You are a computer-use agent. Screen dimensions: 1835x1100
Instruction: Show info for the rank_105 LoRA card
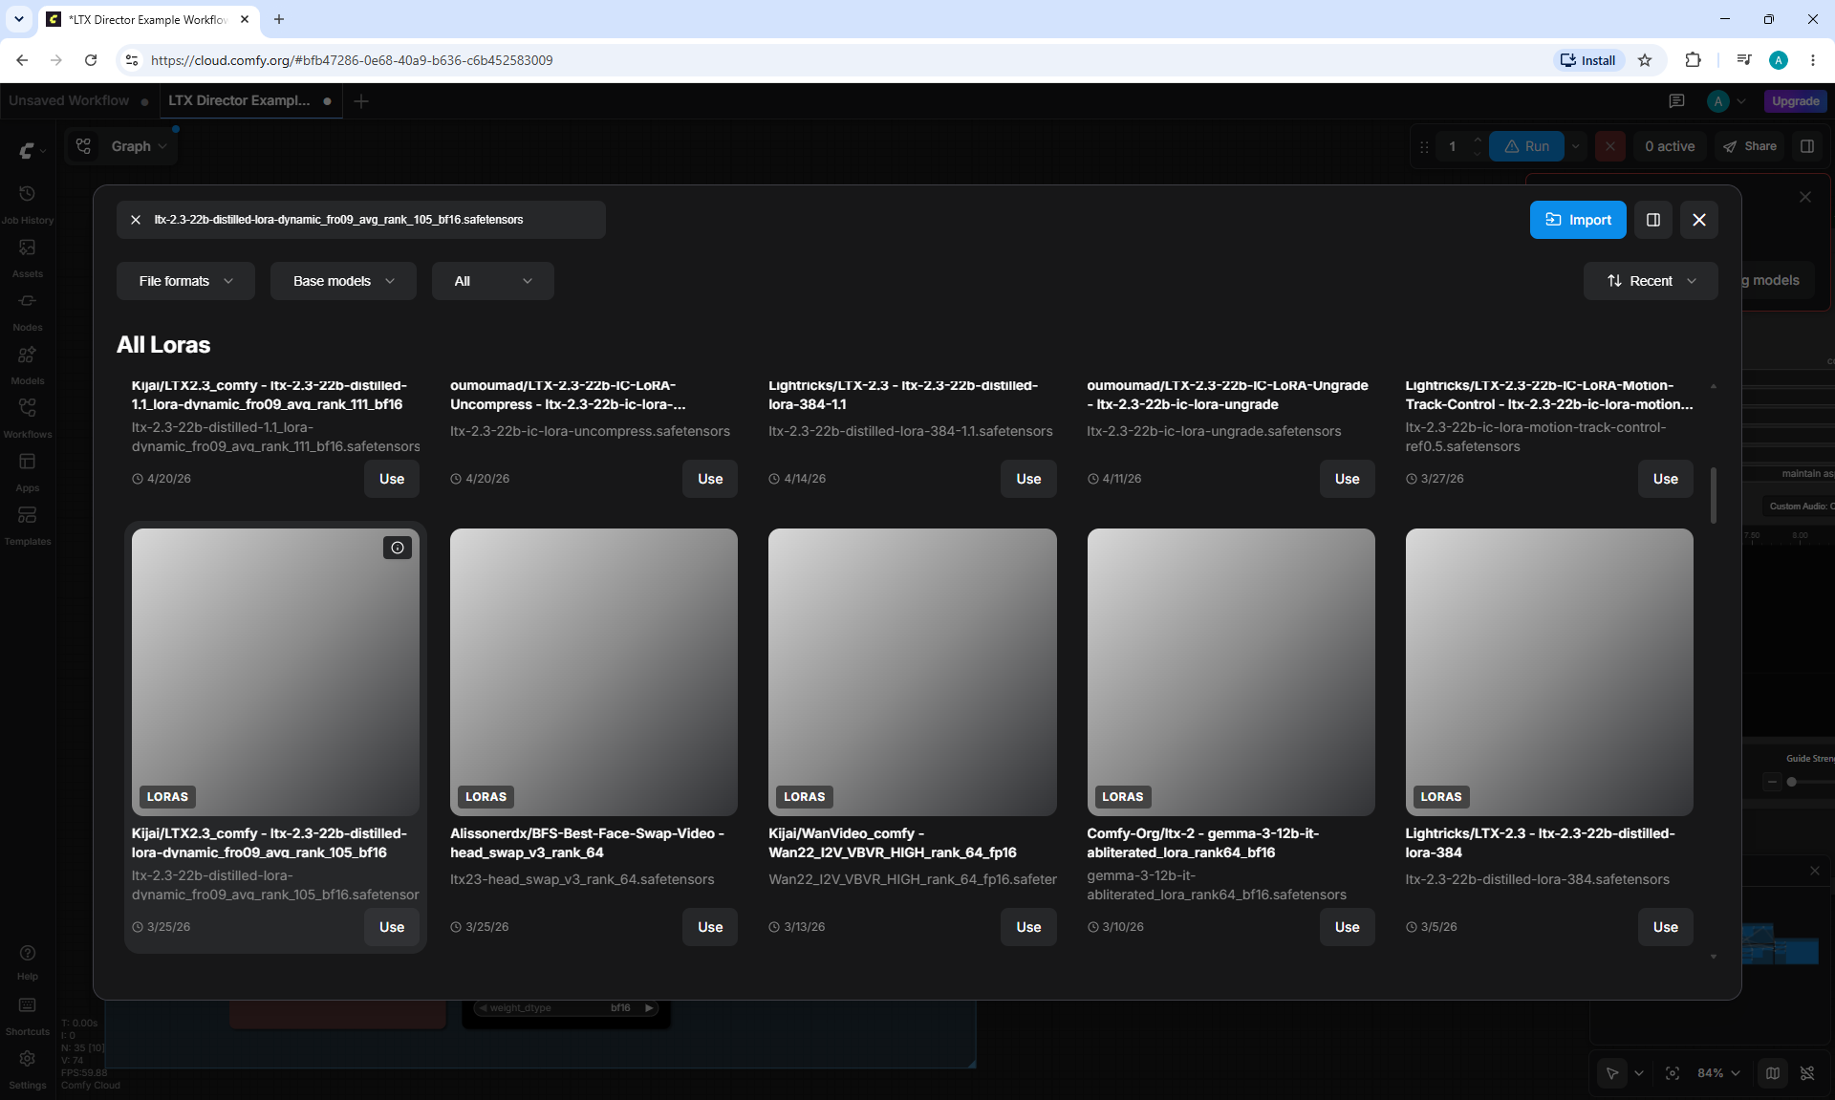pos(398,548)
